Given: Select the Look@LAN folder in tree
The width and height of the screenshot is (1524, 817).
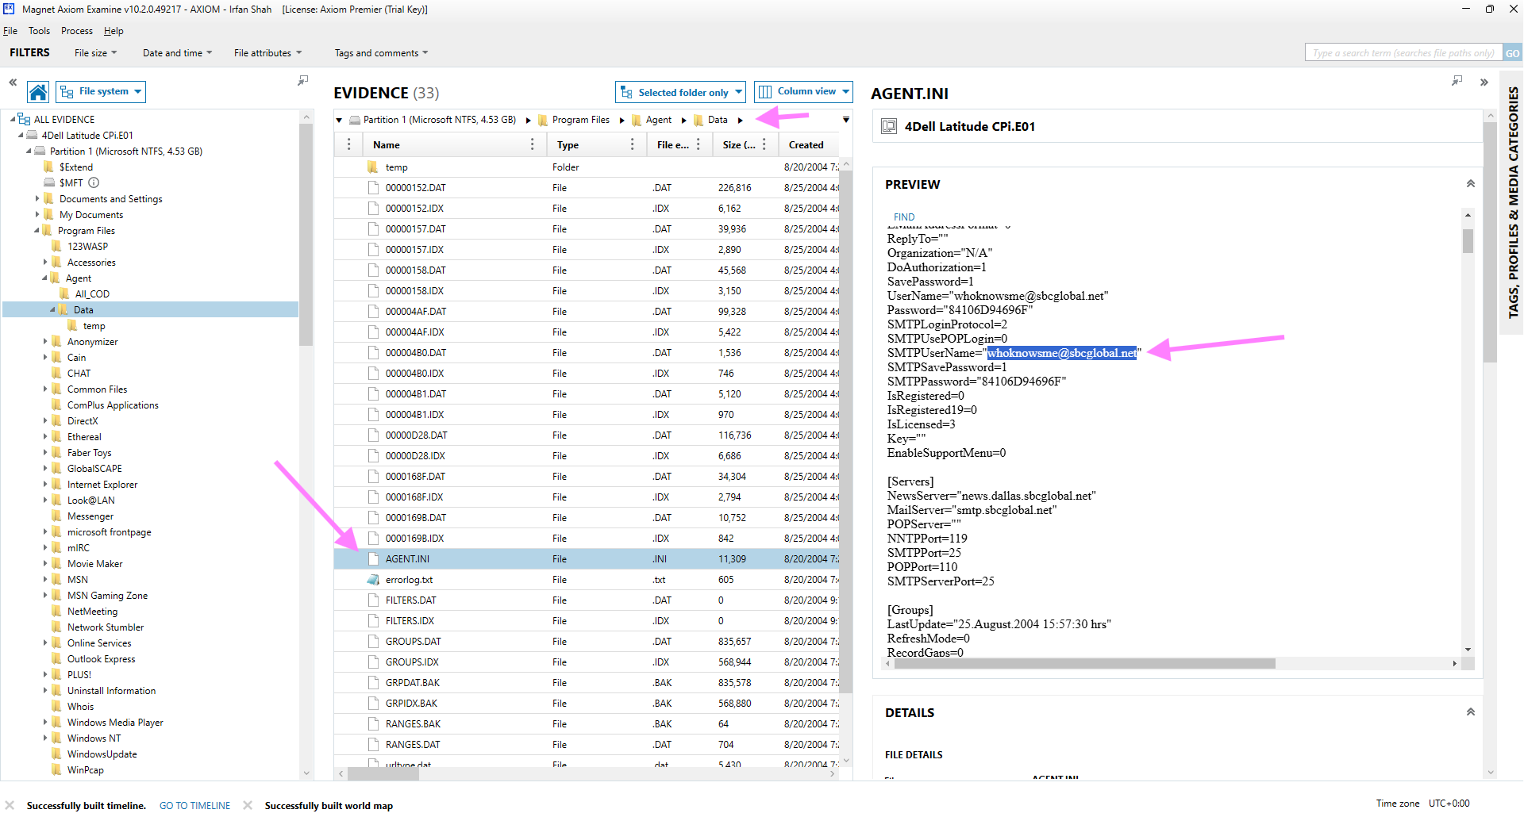Looking at the screenshot, I should [x=90, y=500].
